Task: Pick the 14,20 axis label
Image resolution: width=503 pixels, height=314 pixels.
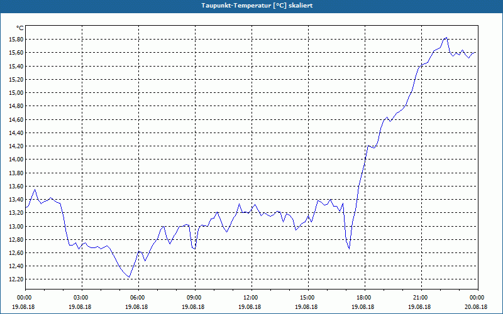Action: pos(17,146)
